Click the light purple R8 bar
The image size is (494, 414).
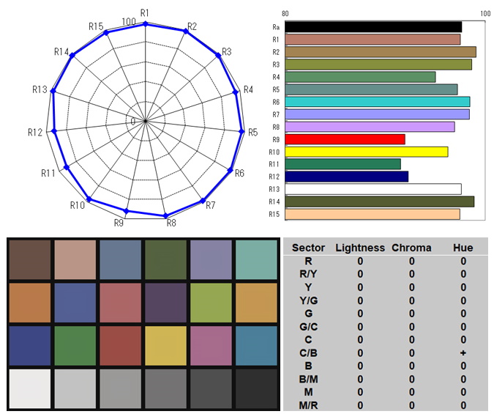tap(370, 127)
